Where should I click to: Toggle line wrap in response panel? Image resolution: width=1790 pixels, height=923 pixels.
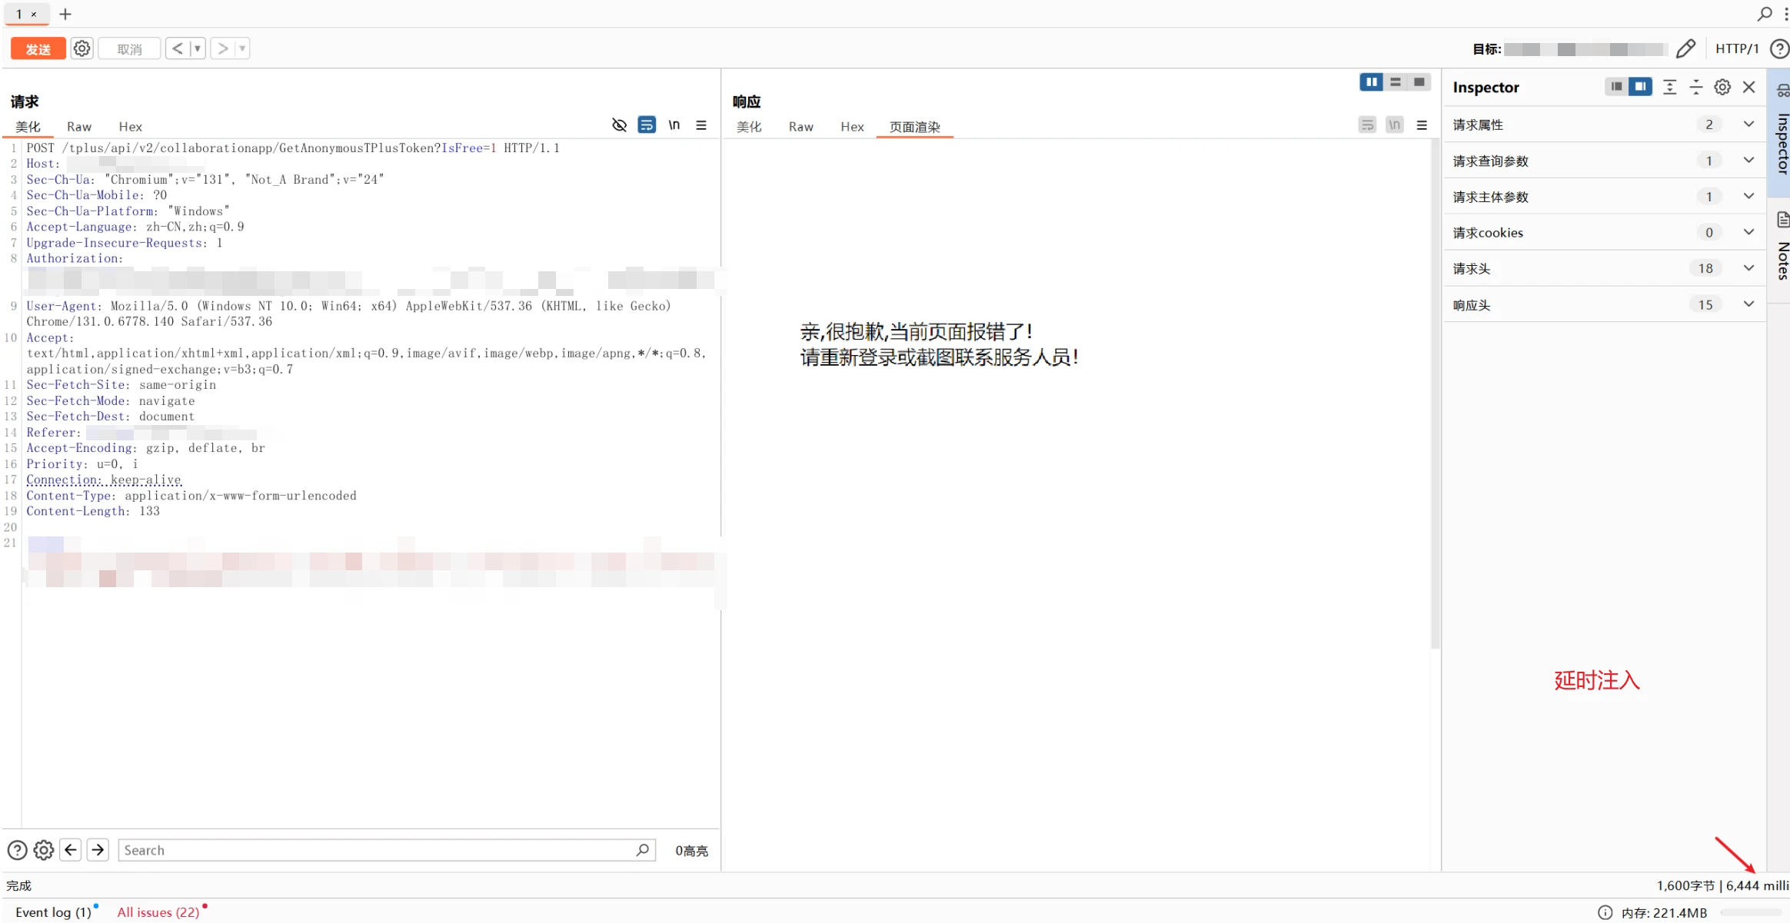tap(1367, 125)
